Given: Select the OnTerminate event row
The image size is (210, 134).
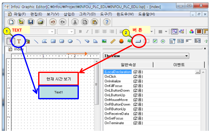Looking at the screenshot, I should (x=152, y=123).
